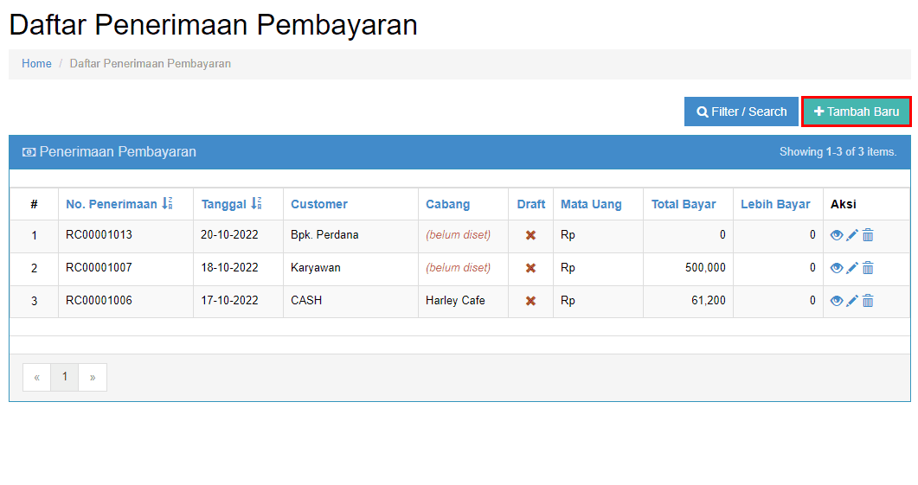
Task: Sort by Draft column header
Action: (x=531, y=204)
